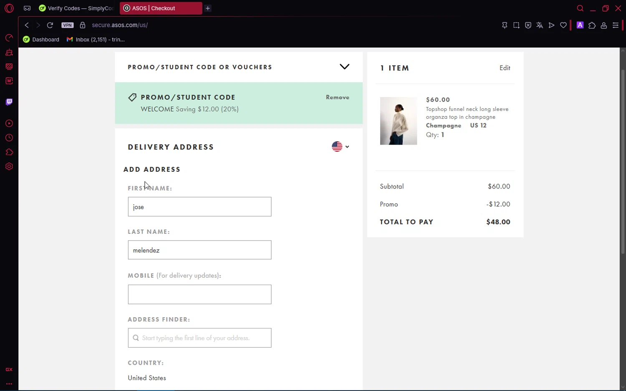Switch to Verify Codes SimplyCodes tab
The height and width of the screenshot is (391, 626).
click(76, 8)
